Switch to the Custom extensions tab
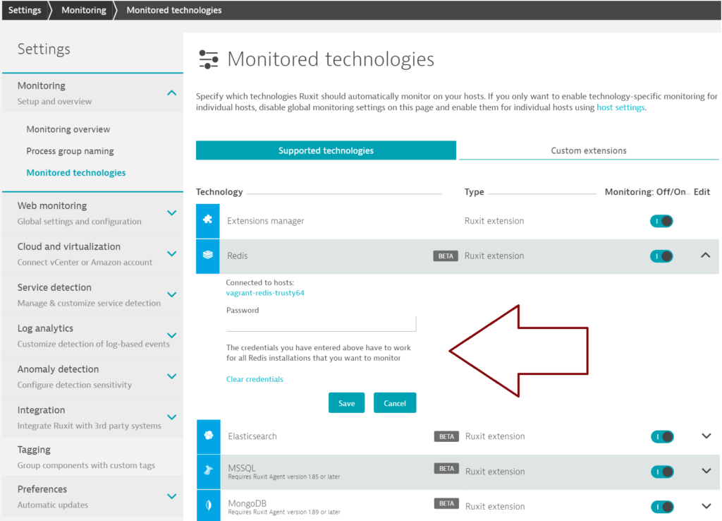The height and width of the screenshot is (521, 722). pyautogui.click(x=589, y=150)
